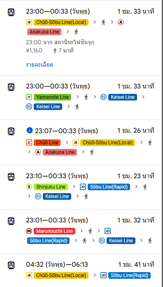Image resolution: width=163 pixels, height=287 pixels.
Task: Click the Shinjuku Line badge
Action: coord(51,187)
